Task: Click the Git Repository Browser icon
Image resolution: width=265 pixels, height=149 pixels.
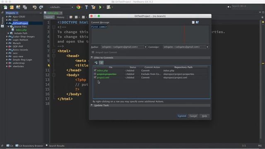Action: (x=17, y=145)
